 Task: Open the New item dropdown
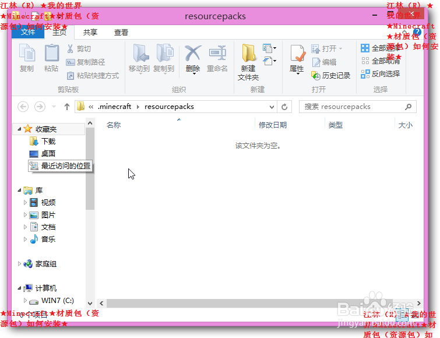269,48
